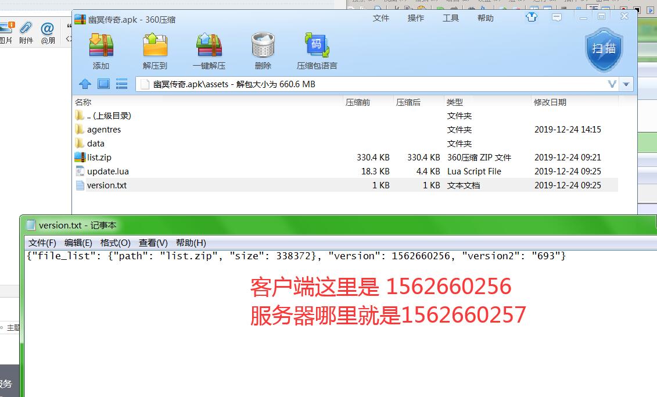The width and height of the screenshot is (657, 397).
Task: Select the update.lua file name
Action: point(107,171)
